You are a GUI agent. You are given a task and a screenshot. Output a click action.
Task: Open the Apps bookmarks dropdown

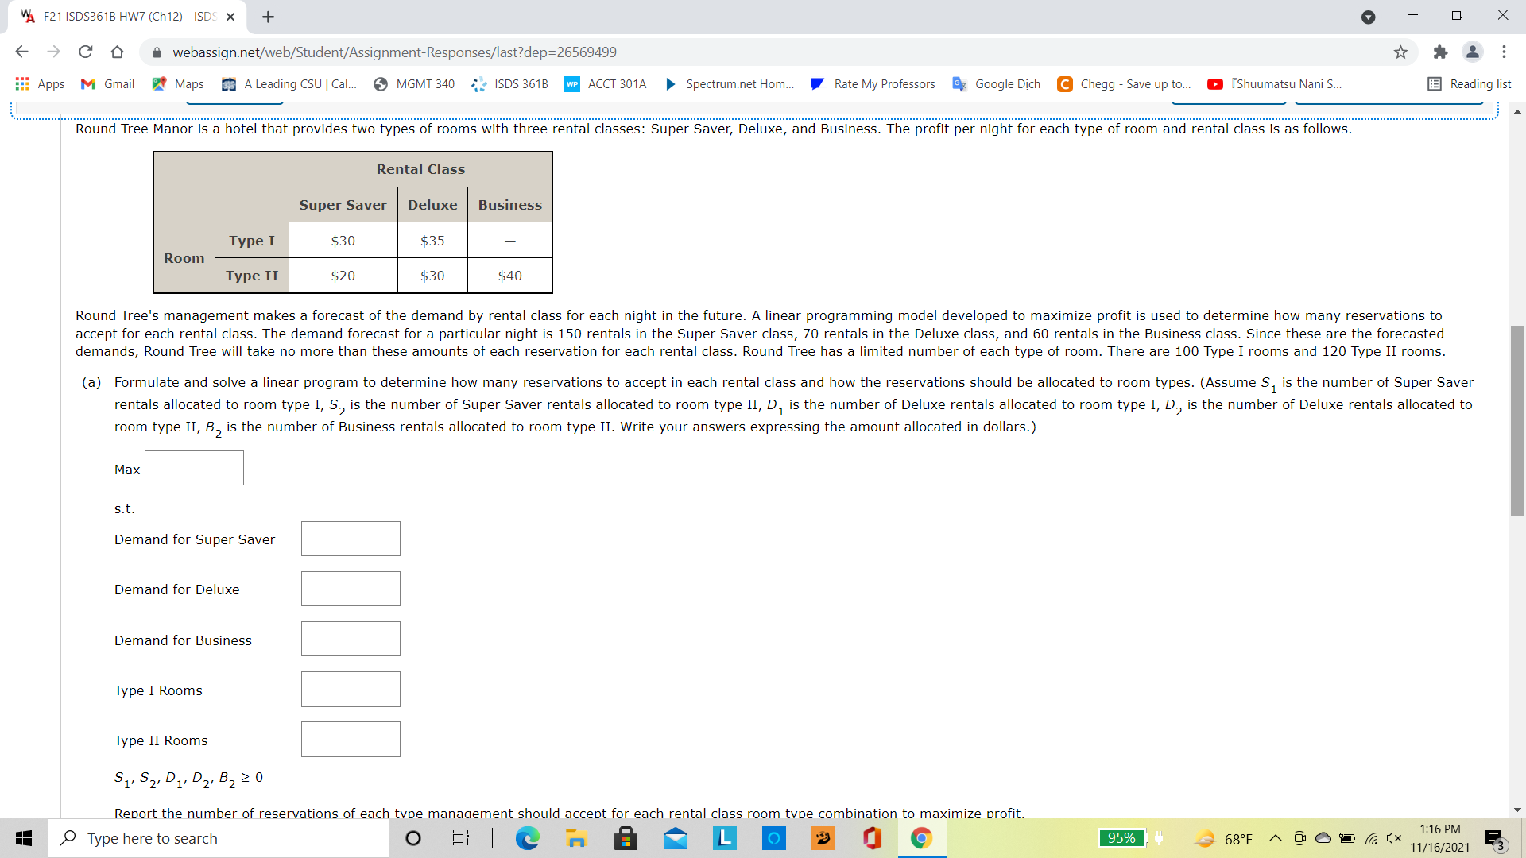tap(40, 83)
